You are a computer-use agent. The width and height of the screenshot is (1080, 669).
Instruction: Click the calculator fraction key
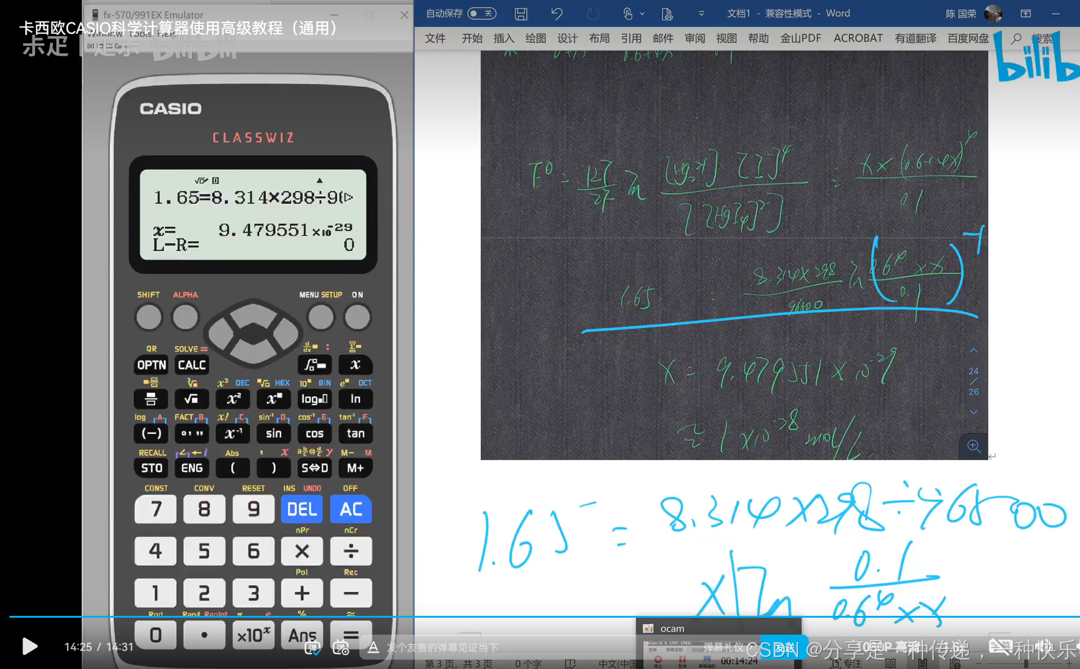pos(151,399)
